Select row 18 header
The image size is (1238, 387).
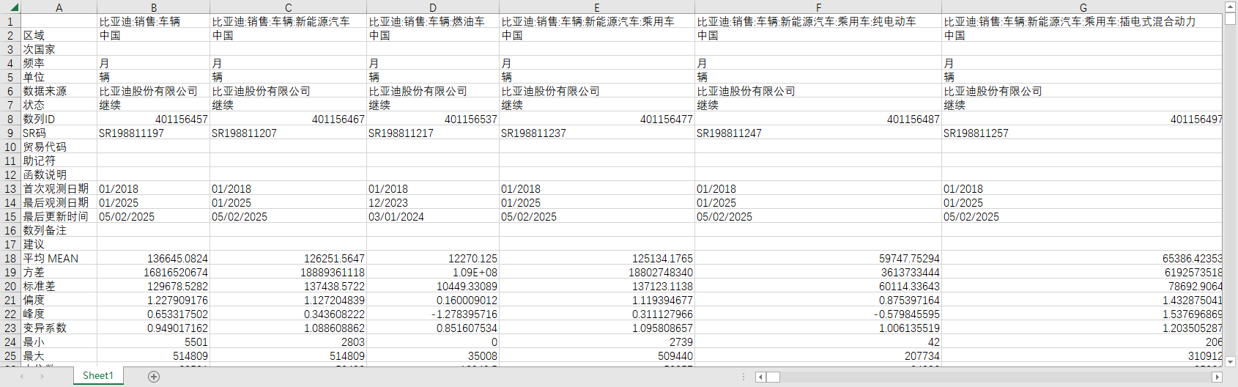tap(10, 258)
